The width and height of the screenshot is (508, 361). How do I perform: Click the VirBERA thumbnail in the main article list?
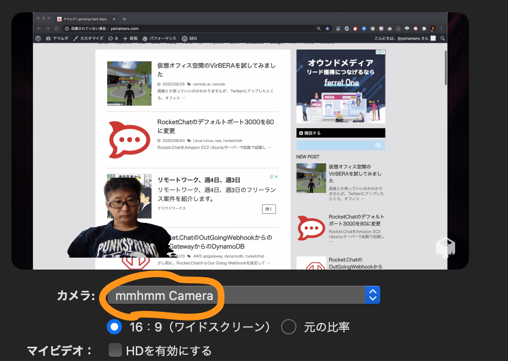coord(129,83)
